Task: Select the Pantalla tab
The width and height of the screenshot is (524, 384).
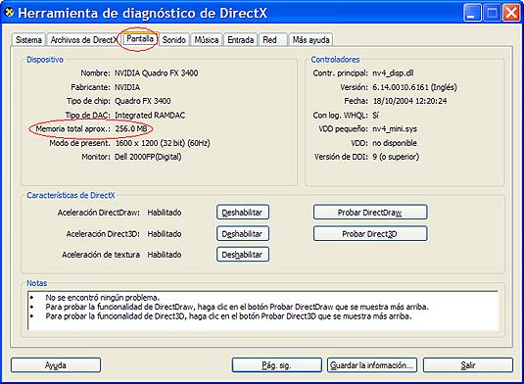Action: coord(140,39)
